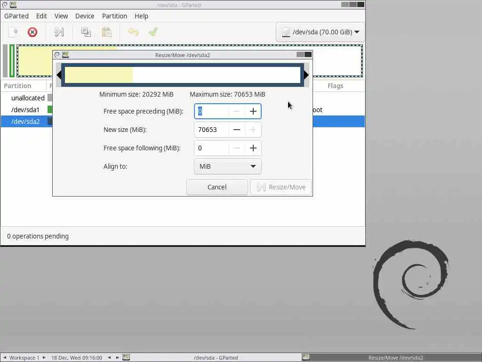Click the Workspace 1 taskbar label
482x362 pixels.
tap(24, 358)
